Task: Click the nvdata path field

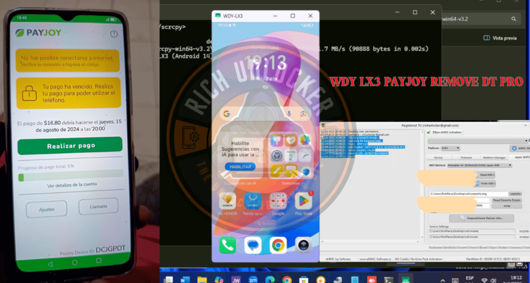Action: [472, 231]
